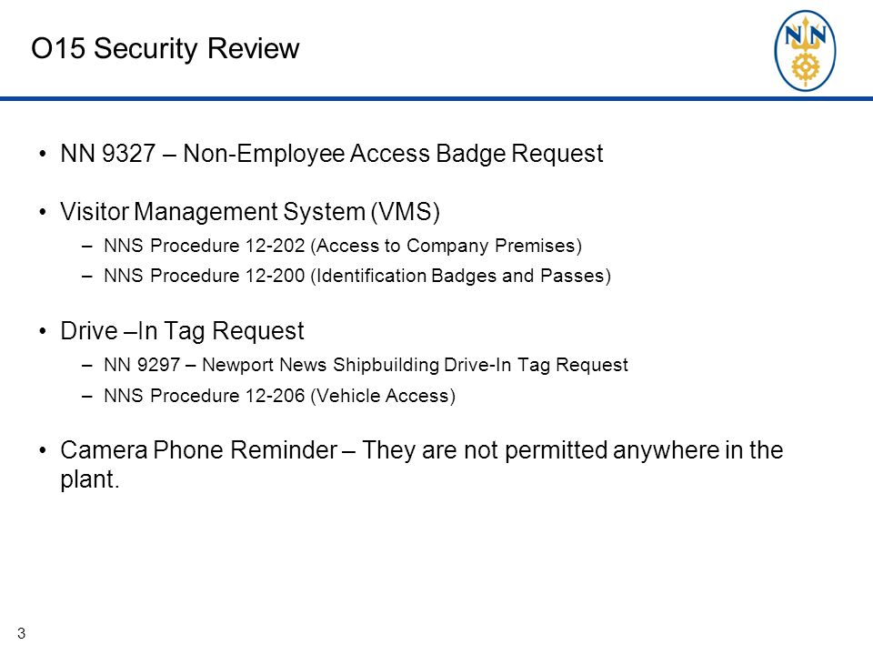Select the O15 Security Review title
The height and width of the screenshot is (655, 873).
coord(166,48)
